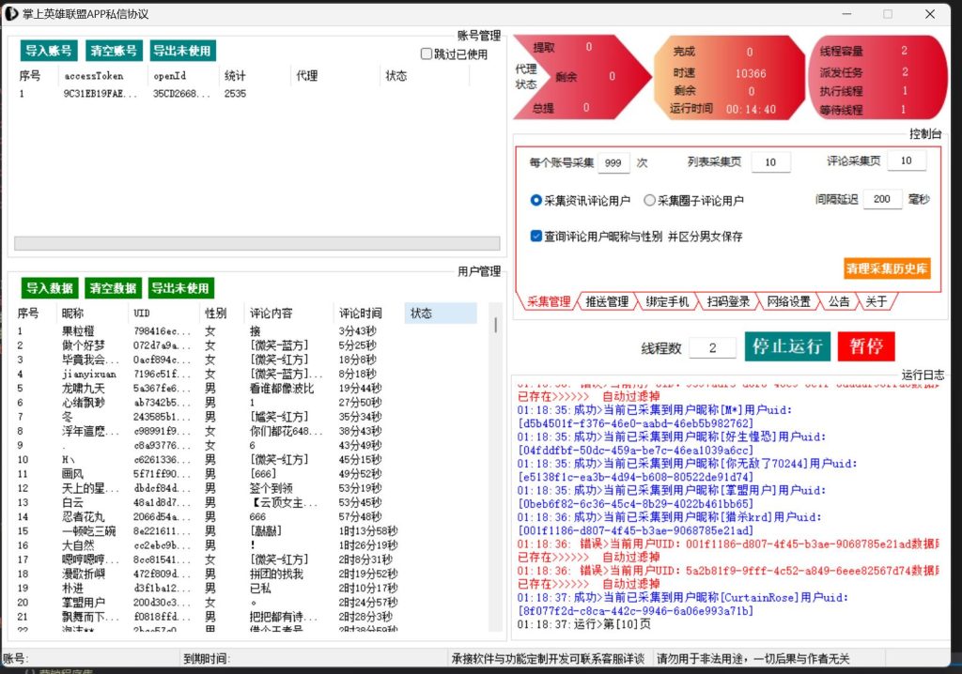Select the 采集圈子评论用户 radio option
The width and height of the screenshot is (962, 674).
[649, 200]
